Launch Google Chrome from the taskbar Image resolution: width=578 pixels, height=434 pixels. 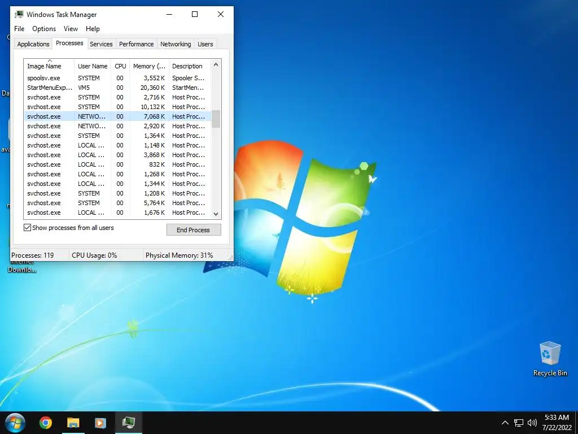[46, 423]
